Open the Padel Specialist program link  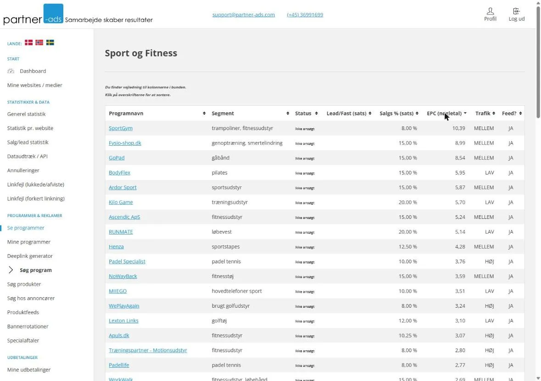click(x=127, y=261)
